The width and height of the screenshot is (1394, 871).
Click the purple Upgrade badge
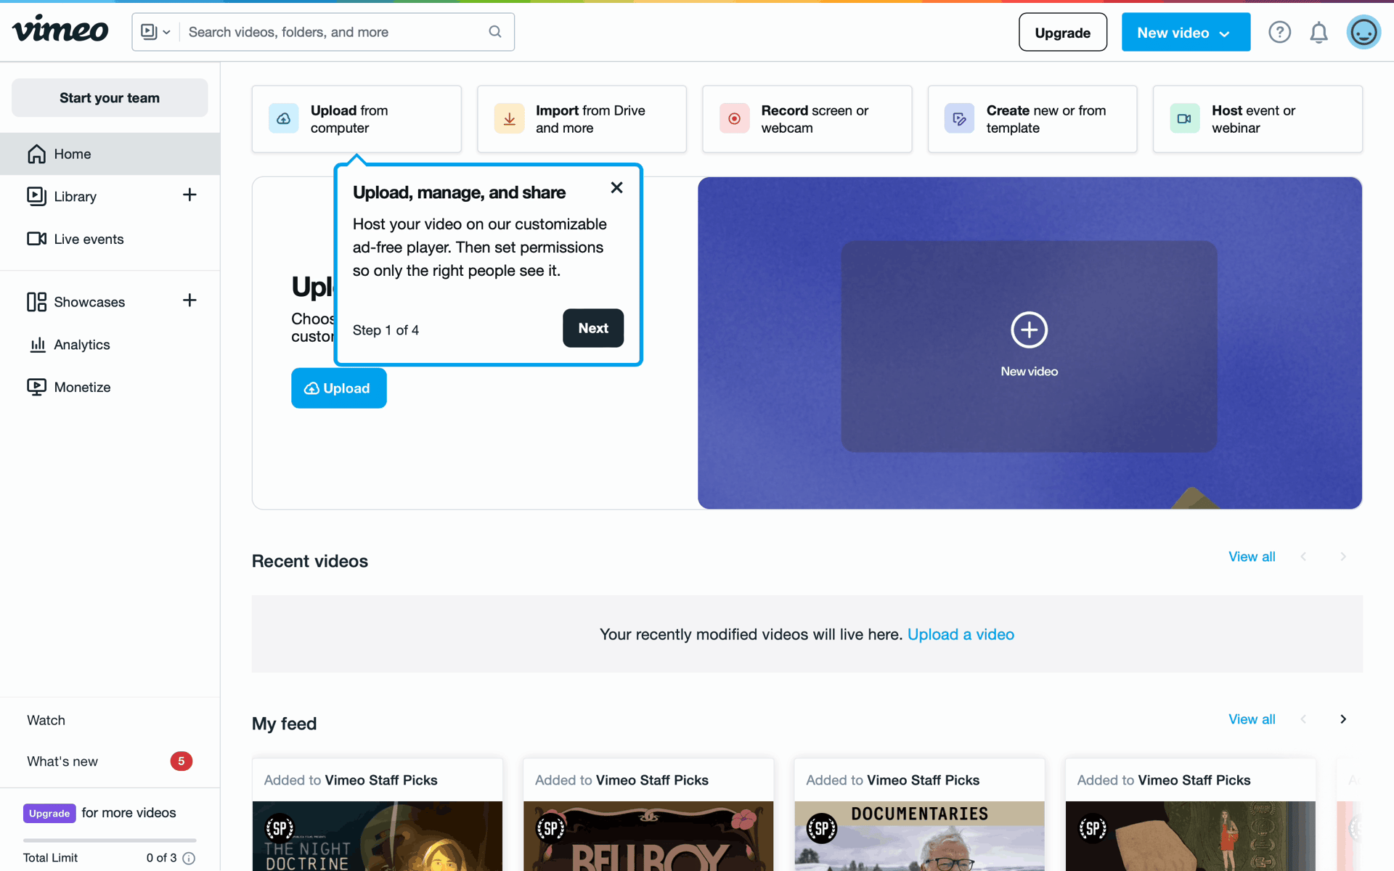49,813
